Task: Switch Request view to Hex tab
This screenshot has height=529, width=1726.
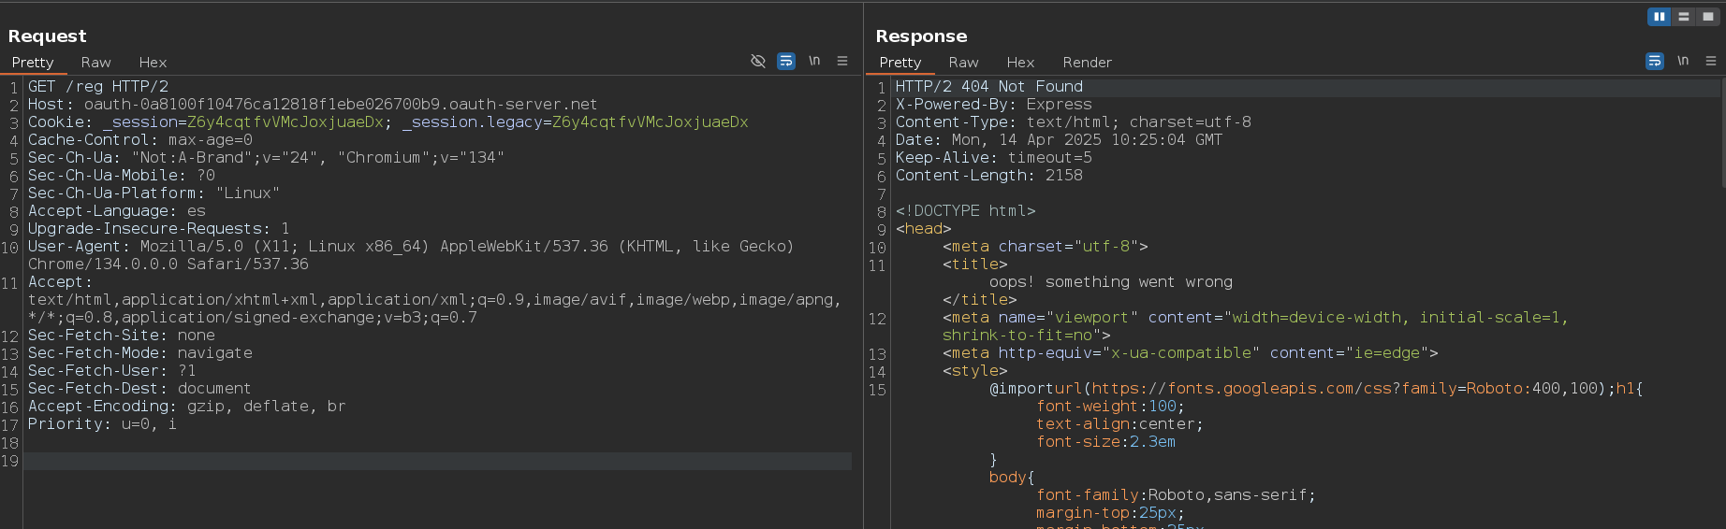Action: 153,63
